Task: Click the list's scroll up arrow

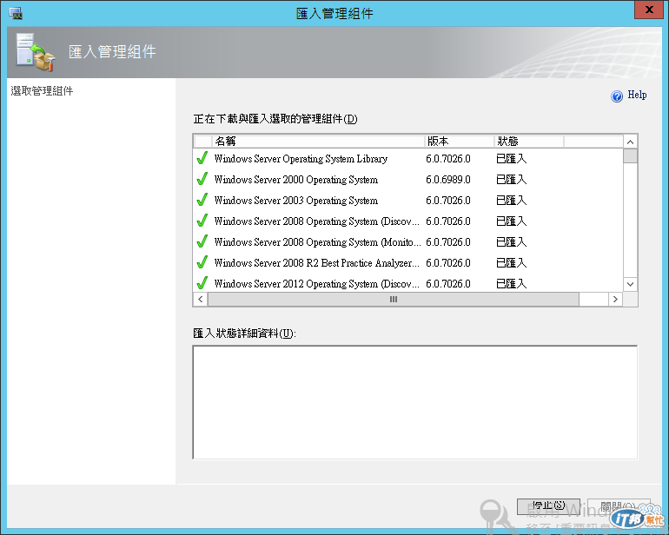Action: 630,142
